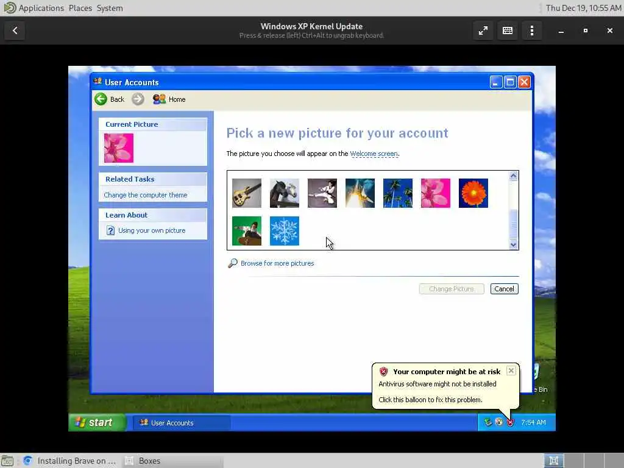The image size is (624, 468).
Task: Maximize the User Accounts window
Action: pos(510,82)
